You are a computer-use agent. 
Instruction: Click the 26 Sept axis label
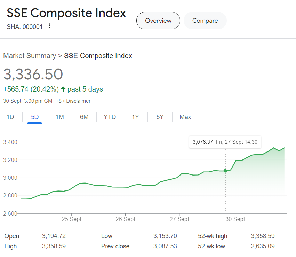point(125,219)
